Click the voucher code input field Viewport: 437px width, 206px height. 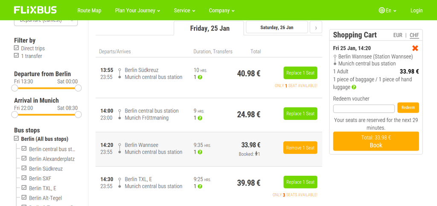(364, 108)
